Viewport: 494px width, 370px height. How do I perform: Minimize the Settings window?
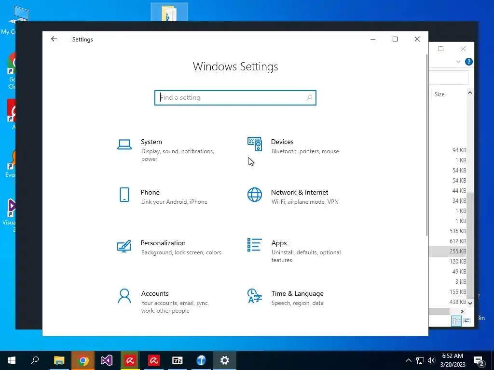click(373, 39)
